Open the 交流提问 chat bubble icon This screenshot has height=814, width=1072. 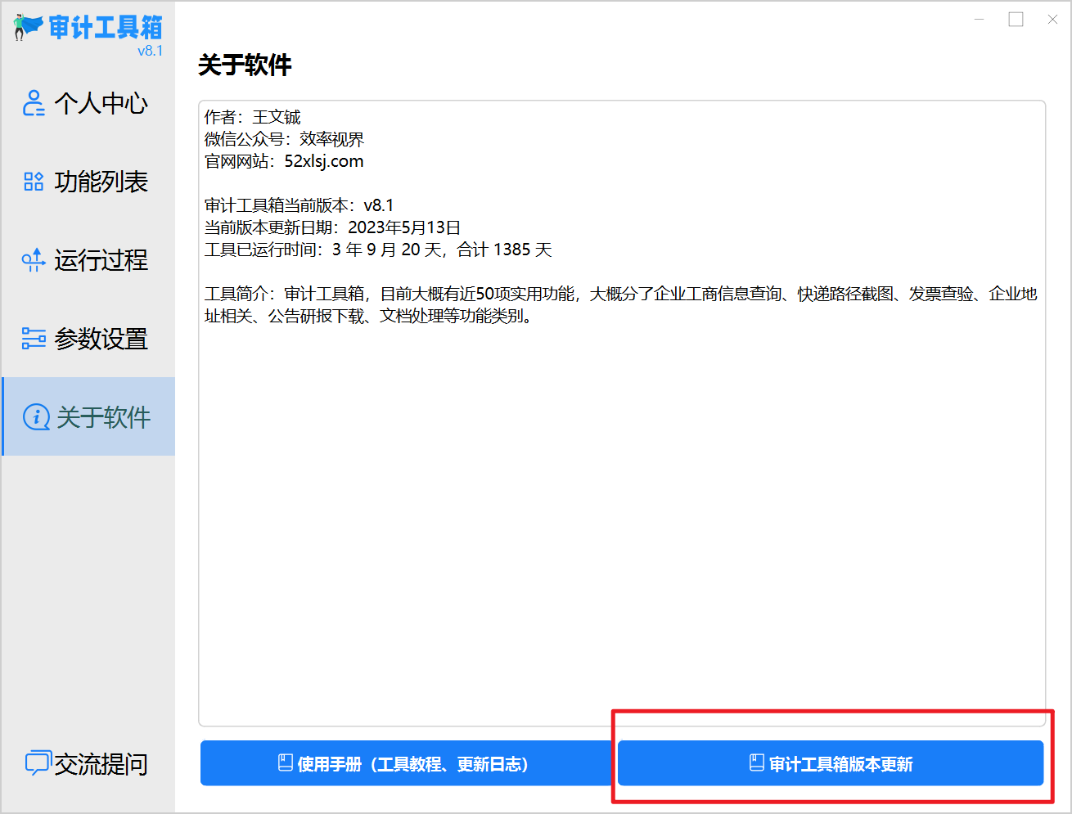[x=38, y=762]
